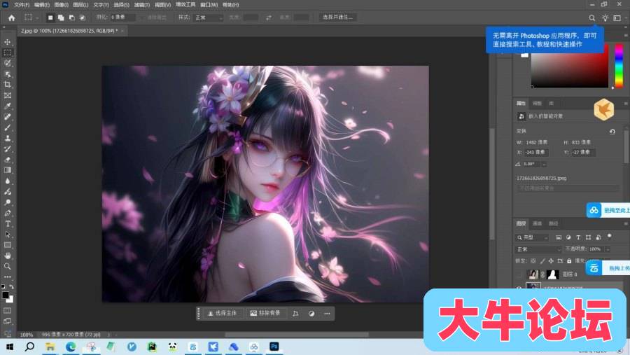Toggle pixel layer filter in Layers panel
The height and width of the screenshot is (355, 630).
(559, 237)
